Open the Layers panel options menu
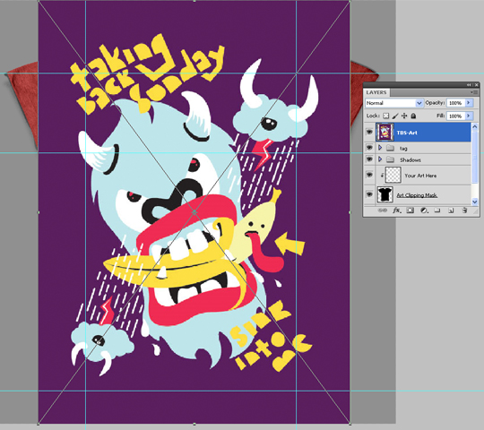The width and height of the screenshot is (484, 430). click(x=473, y=92)
